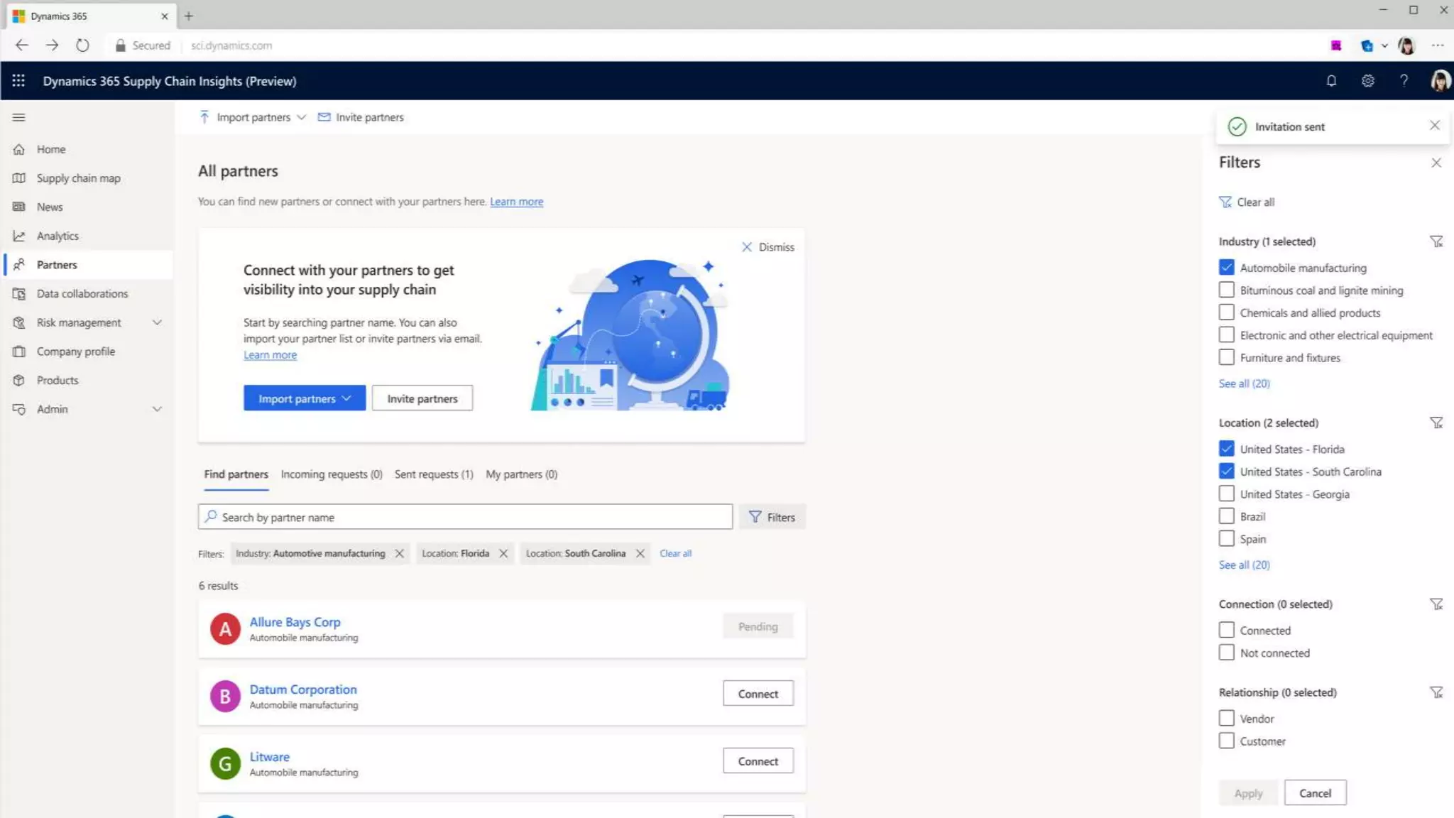This screenshot has height=818, width=1454.
Task: Expand Risk management sidebar section
Action: click(x=157, y=322)
